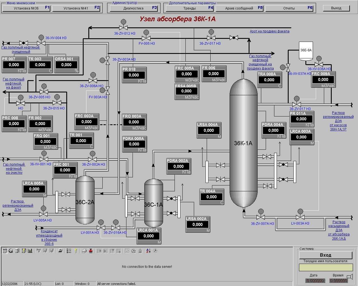This screenshot has width=358, height=286.
Task: Open Диагностика screen (F3)
Action: pos(133,8)
